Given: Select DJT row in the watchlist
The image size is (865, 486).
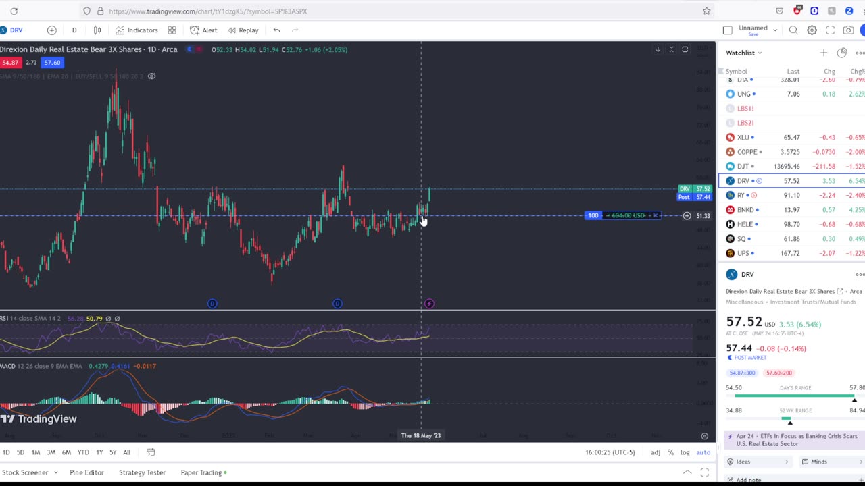Looking at the screenshot, I should click(x=791, y=166).
